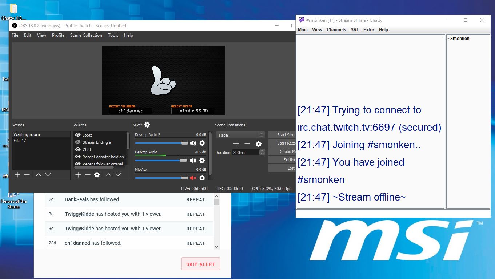Open Mixer settings gear beside the Mixer title
The height and width of the screenshot is (279, 495).
coord(147,125)
